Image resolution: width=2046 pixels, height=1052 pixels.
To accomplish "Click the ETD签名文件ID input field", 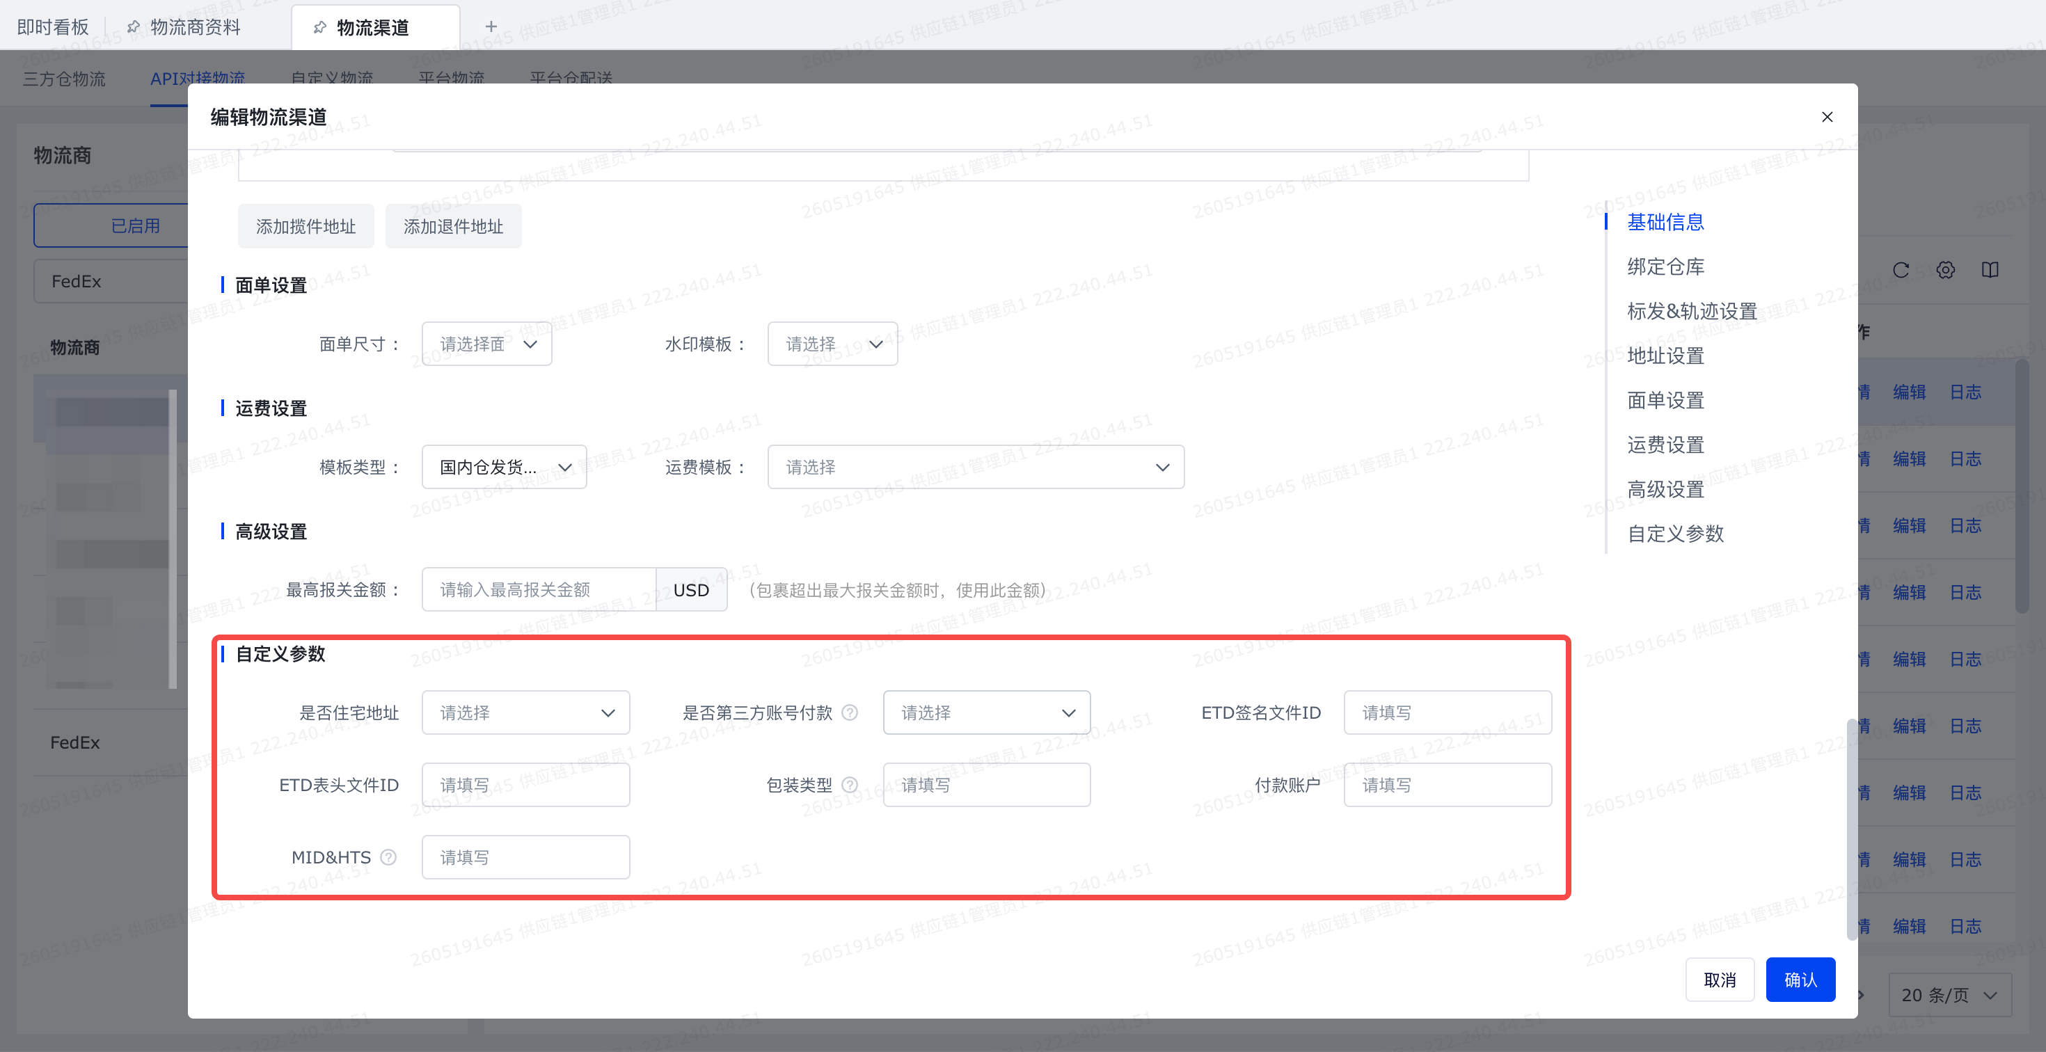I will pos(1447,713).
